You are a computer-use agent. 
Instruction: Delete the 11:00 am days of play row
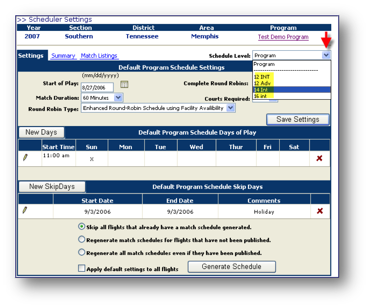(319, 158)
